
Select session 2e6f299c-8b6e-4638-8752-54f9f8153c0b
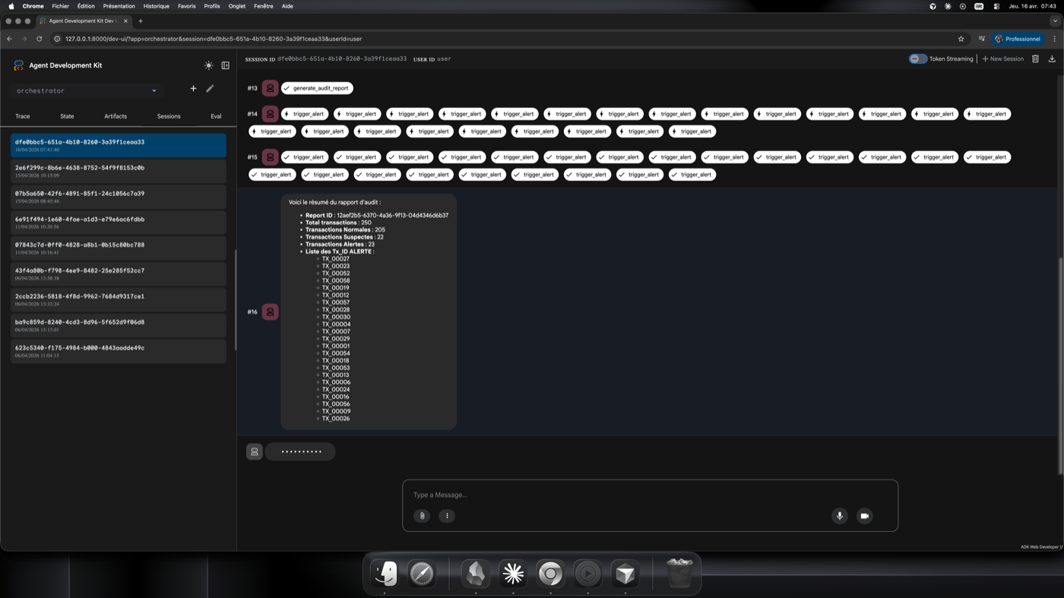(x=119, y=171)
